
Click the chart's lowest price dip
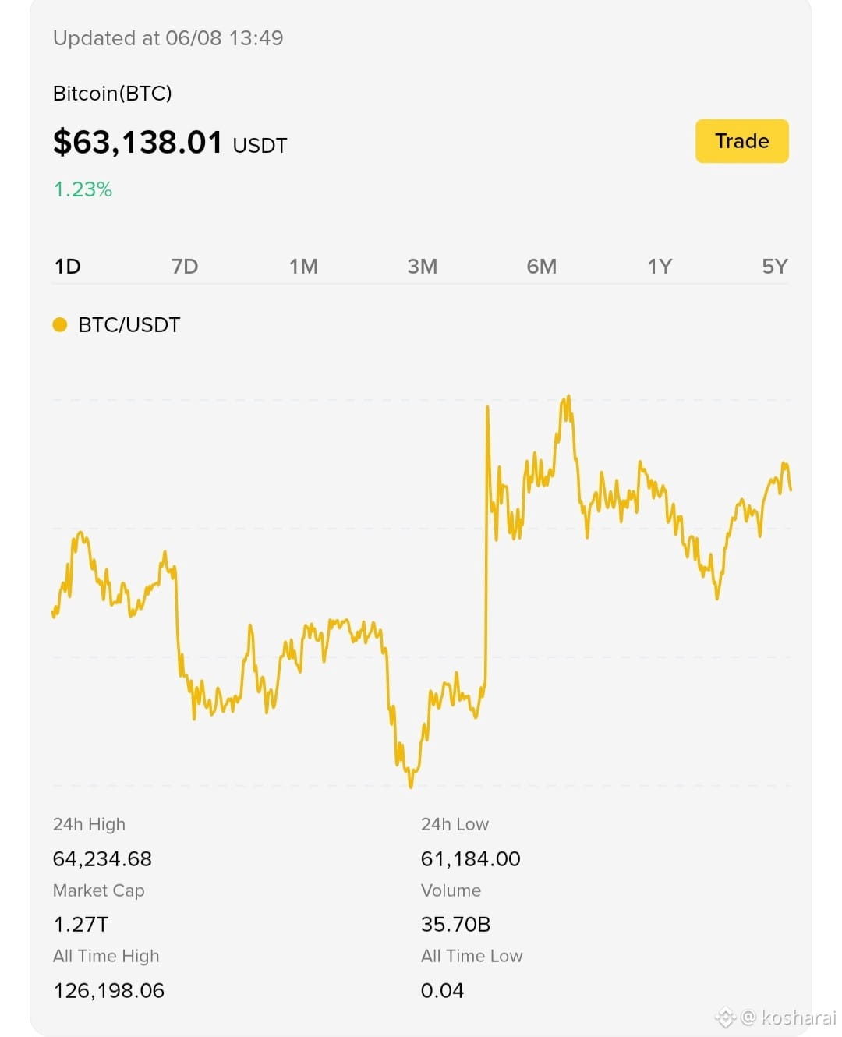click(411, 784)
